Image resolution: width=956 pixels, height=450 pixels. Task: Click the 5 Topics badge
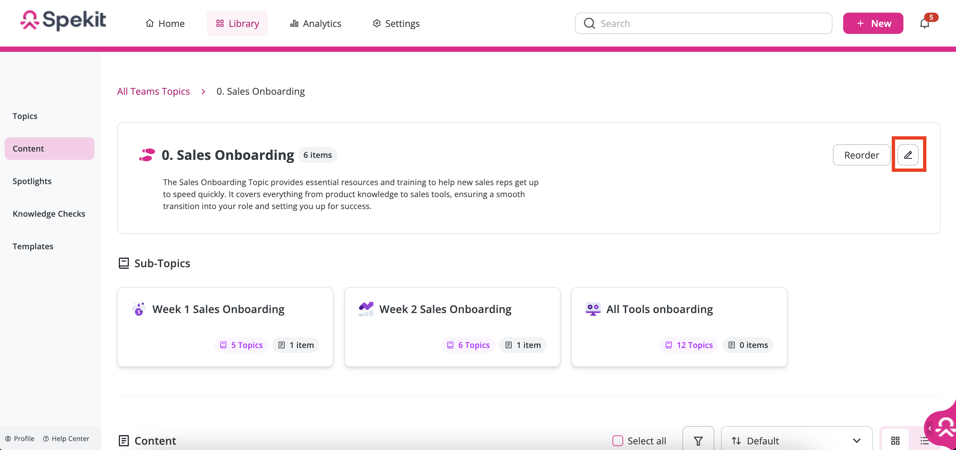pyautogui.click(x=241, y=345)
